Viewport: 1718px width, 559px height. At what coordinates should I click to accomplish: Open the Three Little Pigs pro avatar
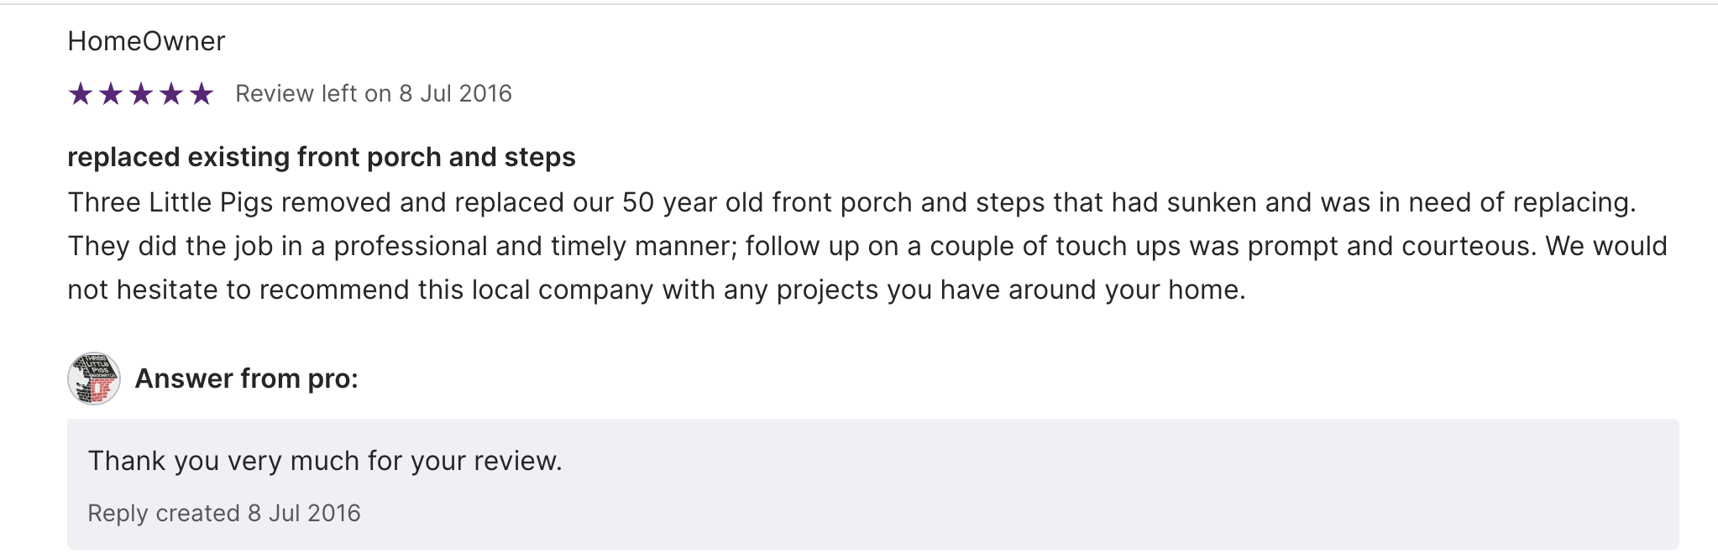point(94,379)
